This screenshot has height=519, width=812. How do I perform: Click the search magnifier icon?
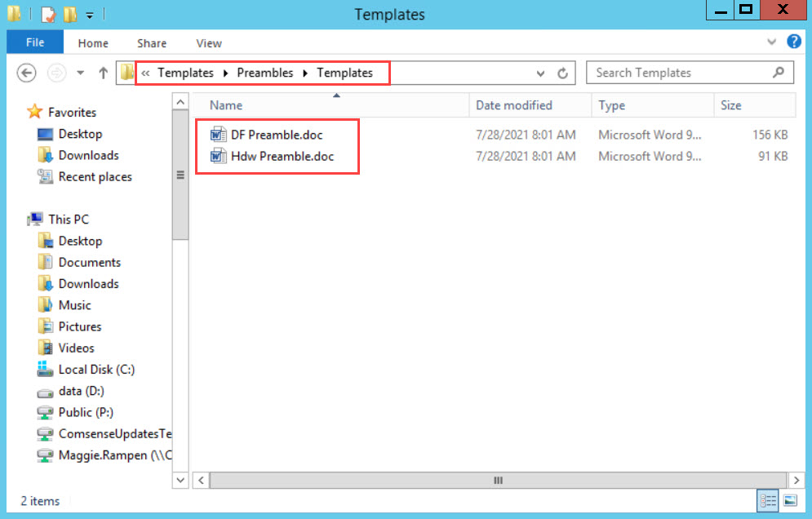click(779, 73)
